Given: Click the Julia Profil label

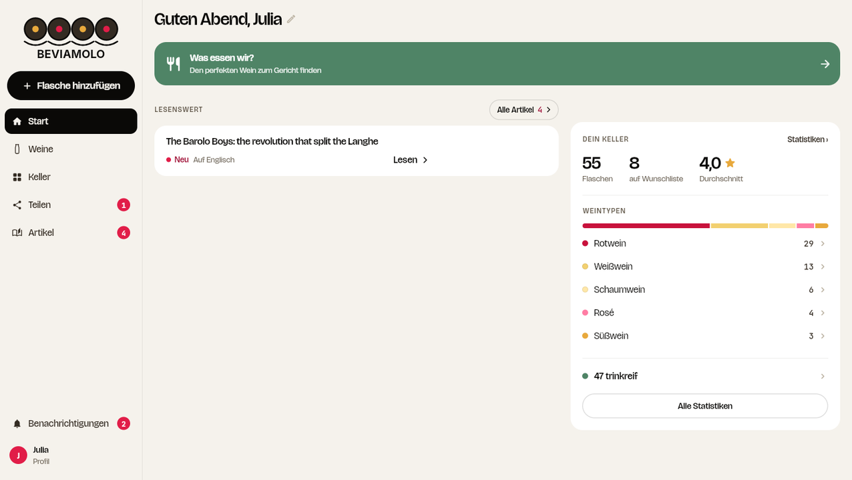Looking at the screenshot, I should [x=41, y=455].
